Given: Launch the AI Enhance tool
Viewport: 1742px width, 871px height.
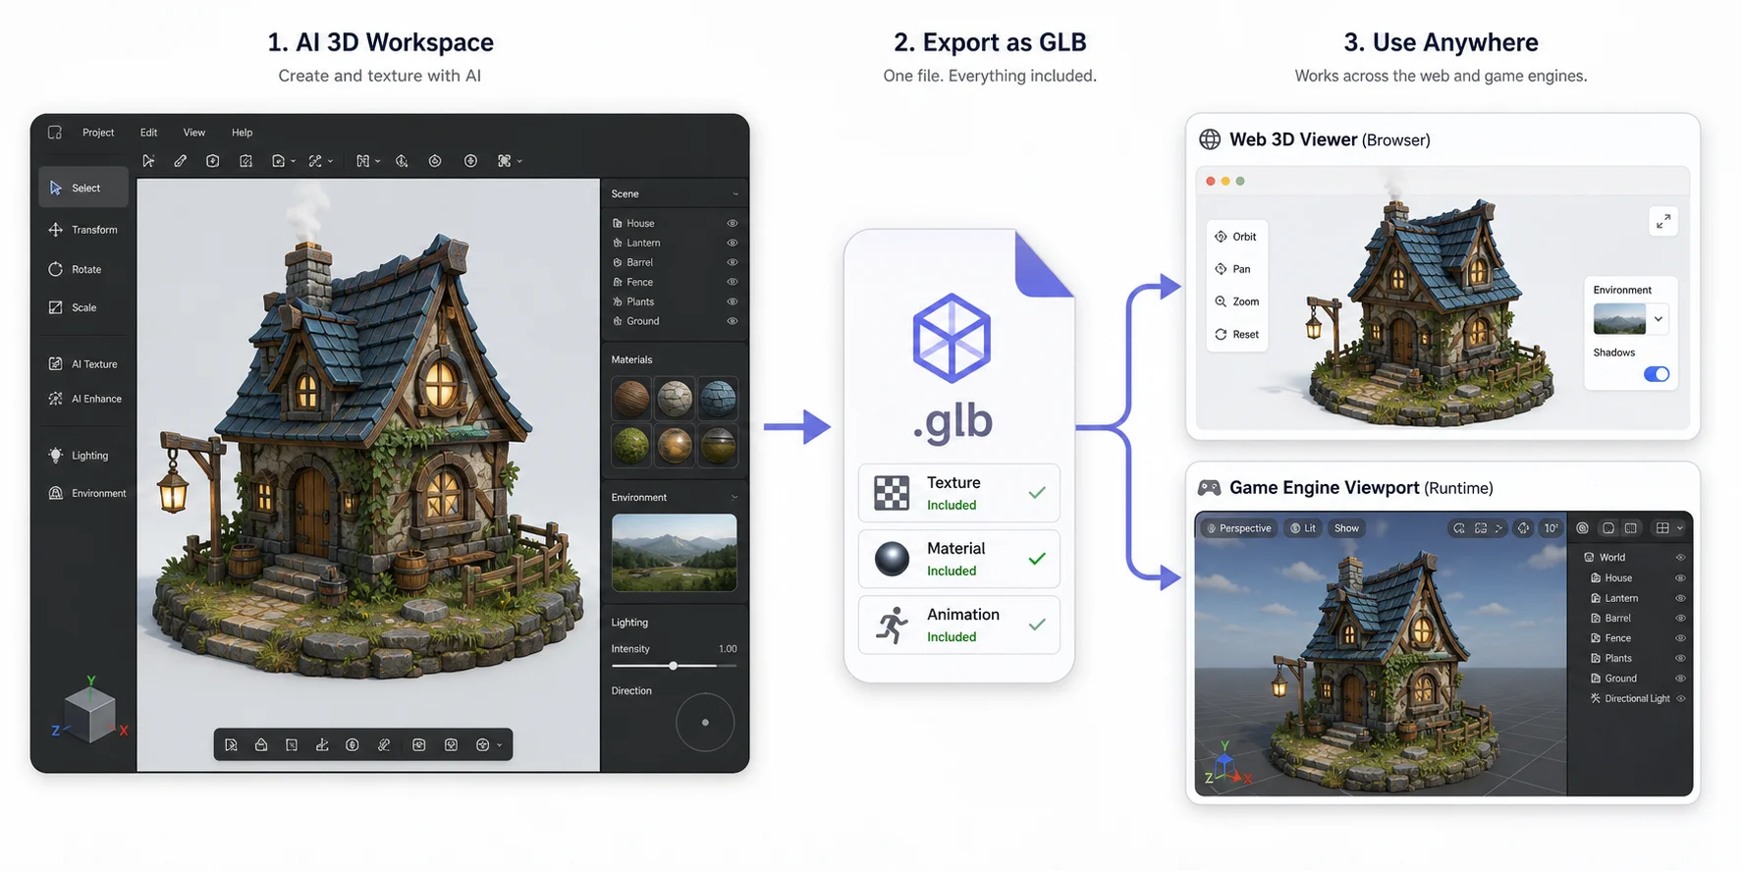Looking at the screenshot, I should 83,399.
